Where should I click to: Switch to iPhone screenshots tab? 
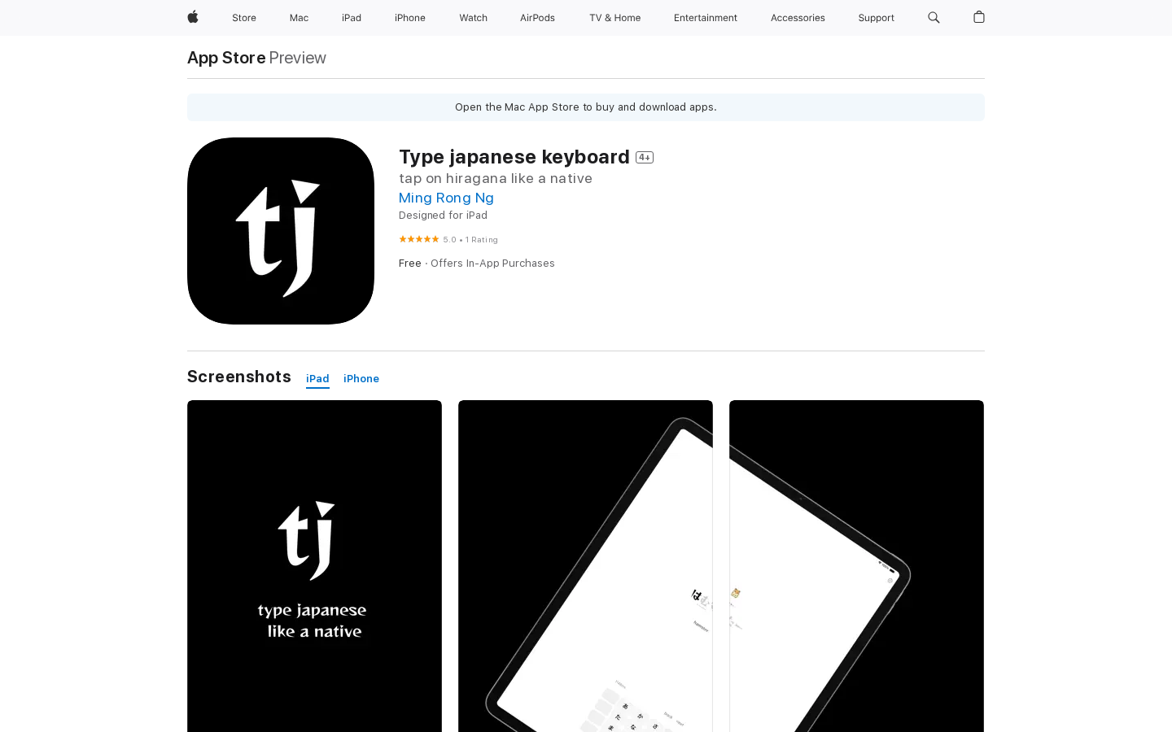(x=361, y=379)
